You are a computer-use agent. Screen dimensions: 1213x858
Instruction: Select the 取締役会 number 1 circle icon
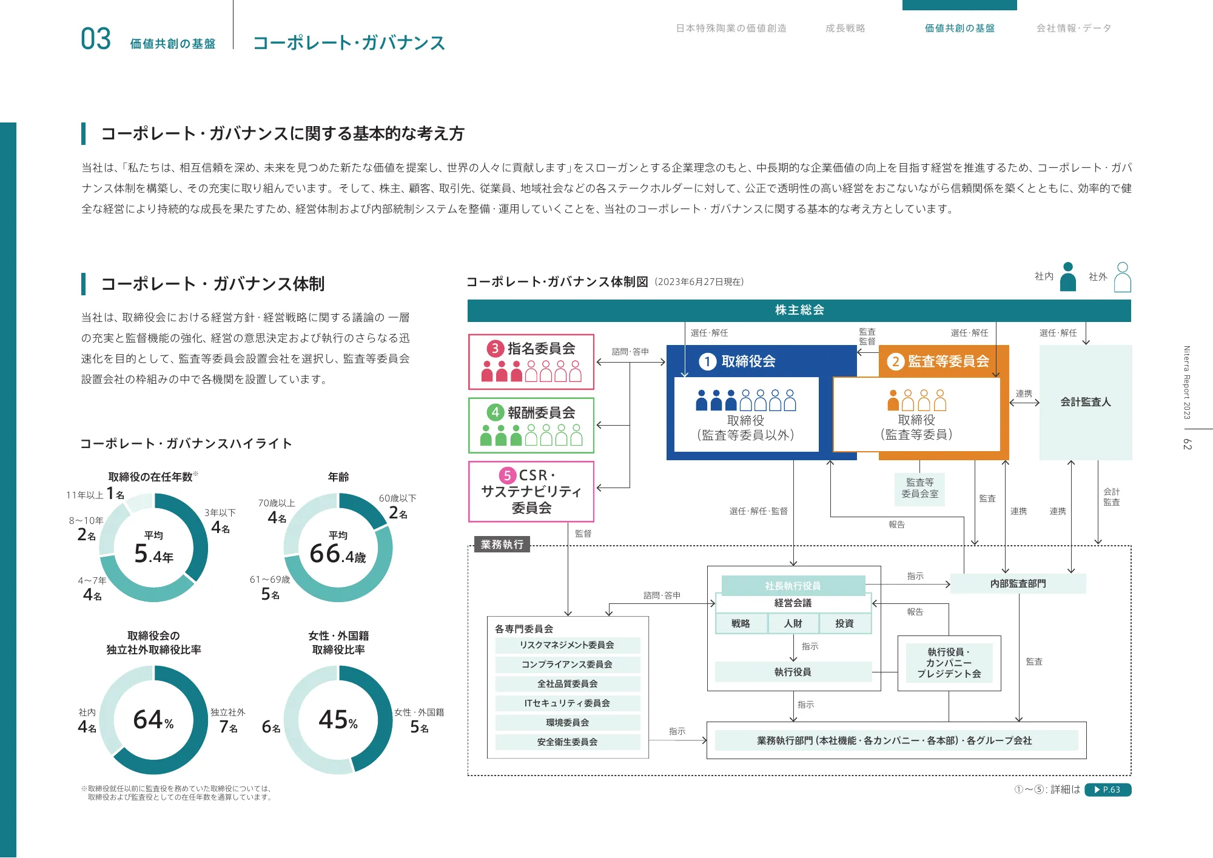click(x=707, y=363)
